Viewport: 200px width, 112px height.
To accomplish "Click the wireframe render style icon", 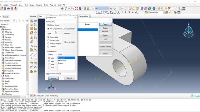I will (x=130, y=8).
